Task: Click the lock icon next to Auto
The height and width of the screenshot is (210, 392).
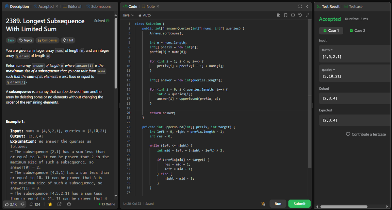Action: pyautogui.click(x=140, y=15)
